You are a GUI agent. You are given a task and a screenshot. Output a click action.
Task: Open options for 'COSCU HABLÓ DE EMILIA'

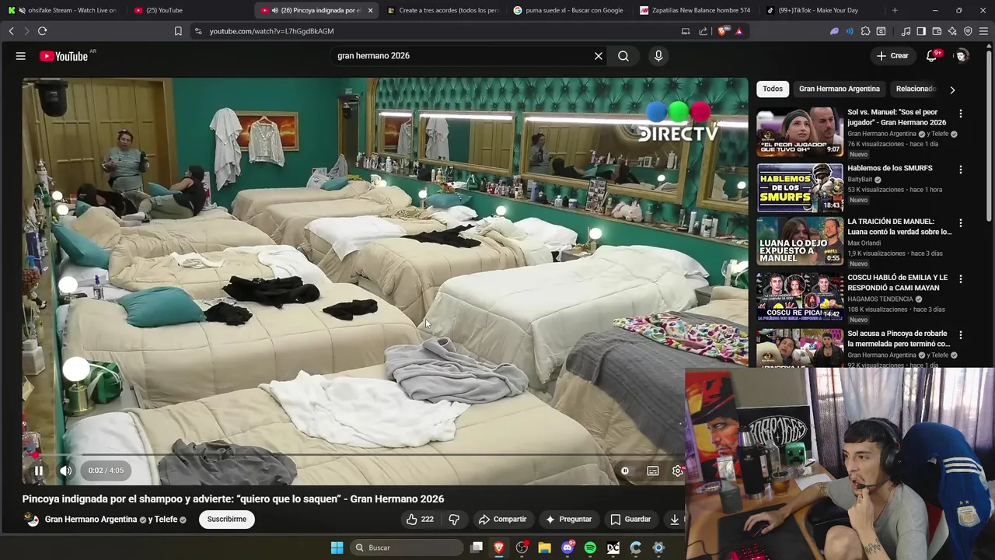pyautogui.click(x=961, y=279)
